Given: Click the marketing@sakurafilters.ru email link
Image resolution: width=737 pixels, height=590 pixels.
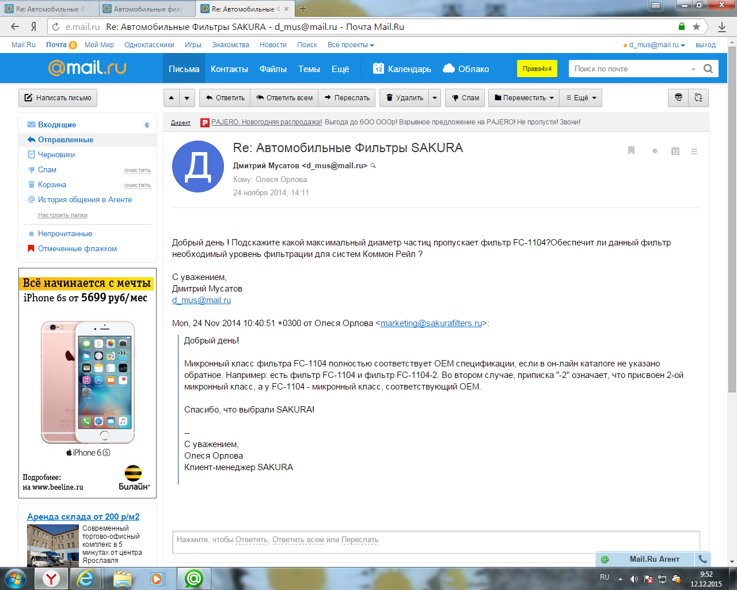Looking at the screenshot, I should (x=431, y=323).
